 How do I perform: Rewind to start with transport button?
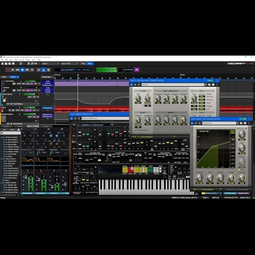point(13,70)
